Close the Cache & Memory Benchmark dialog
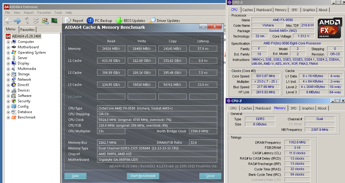Screen dimensions: 345x183 pos(210,176)
